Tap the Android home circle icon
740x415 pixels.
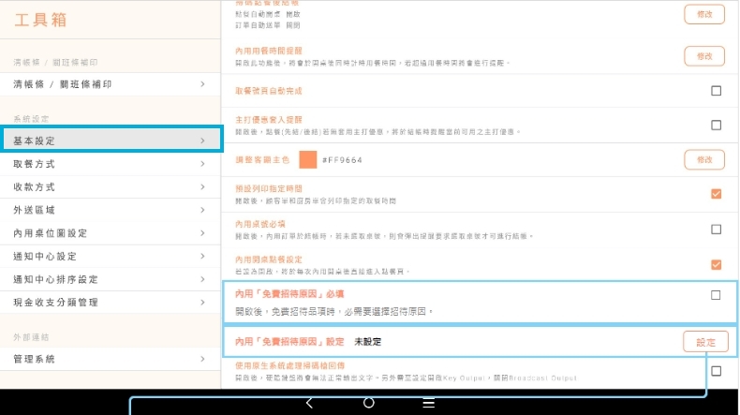[369, 403]
